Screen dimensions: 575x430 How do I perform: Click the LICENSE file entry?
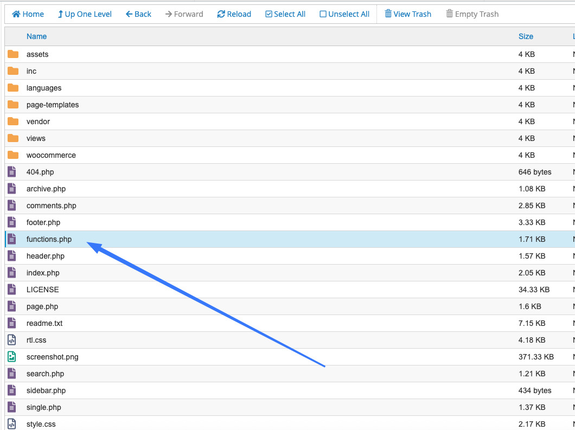(x=42, y=290)
